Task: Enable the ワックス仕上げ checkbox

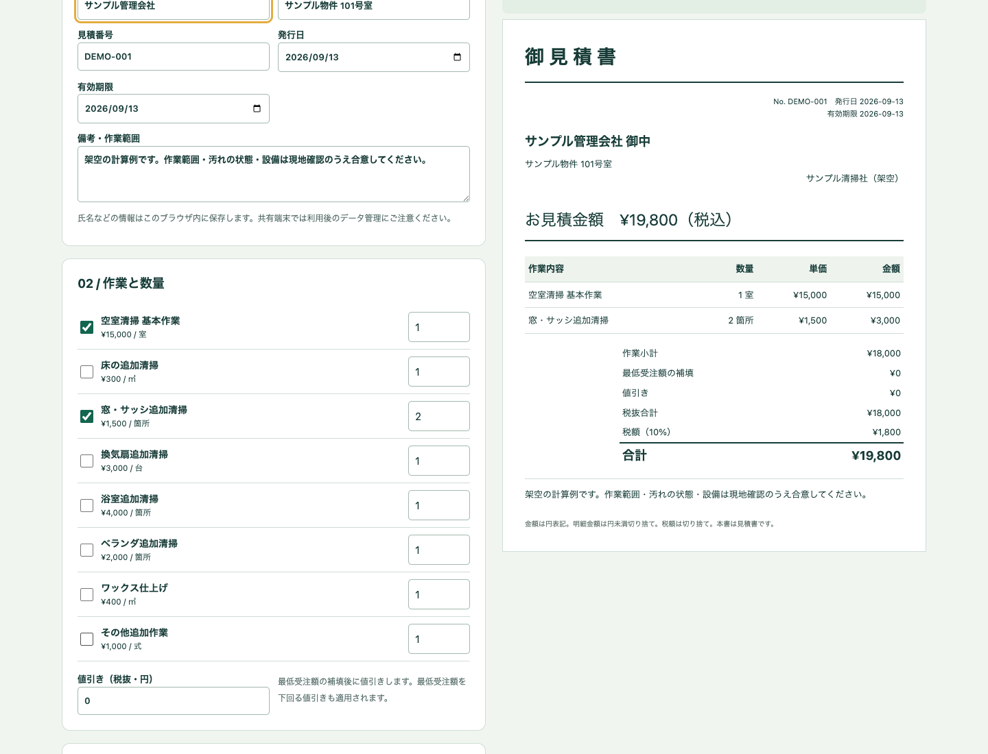Action: 86,594
